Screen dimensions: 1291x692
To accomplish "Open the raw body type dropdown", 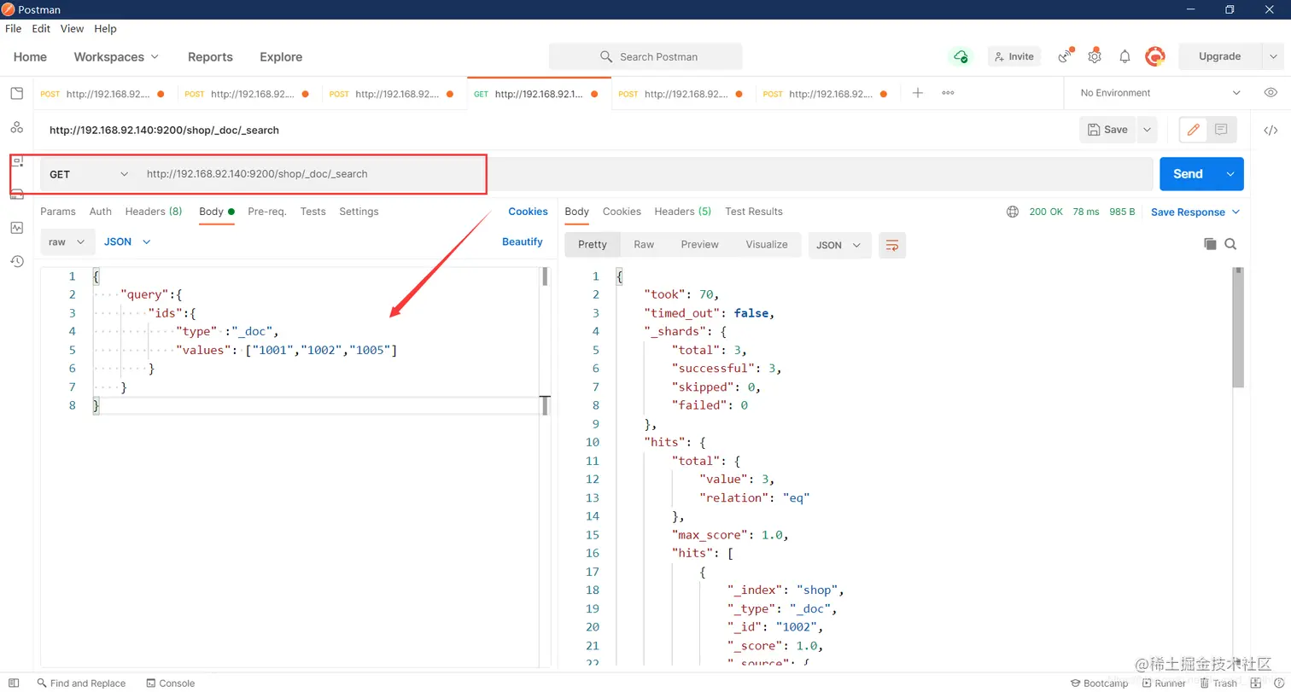I will (67, 241).
